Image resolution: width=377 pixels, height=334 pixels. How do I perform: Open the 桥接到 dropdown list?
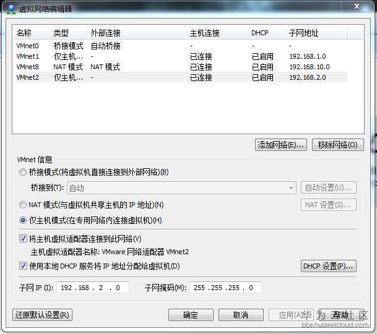182,188
